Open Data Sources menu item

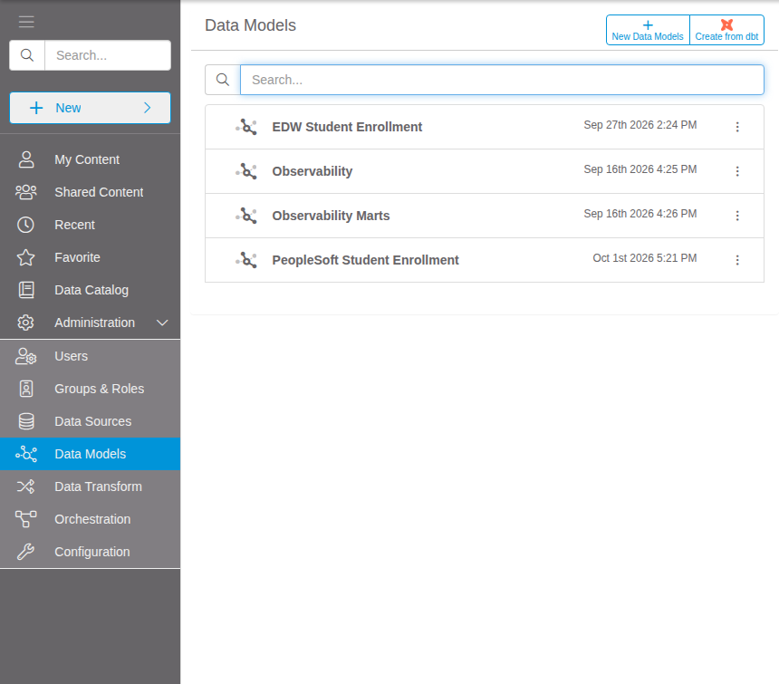[x=90, y=421]
